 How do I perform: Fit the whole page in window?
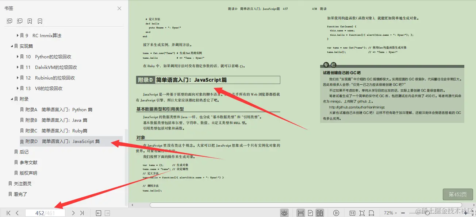[362, 213]
